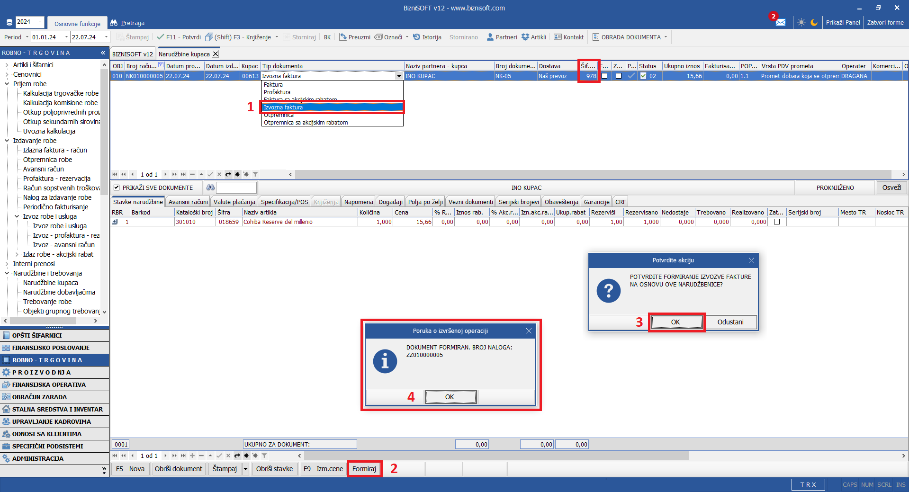Click the mail notifications envelope icon

click(780, 22)
